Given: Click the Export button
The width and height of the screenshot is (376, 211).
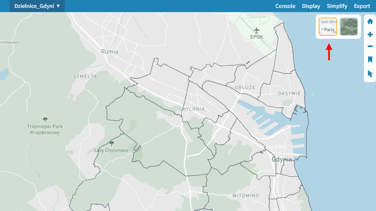Looking at the screenshot, I should click(362, 6).
